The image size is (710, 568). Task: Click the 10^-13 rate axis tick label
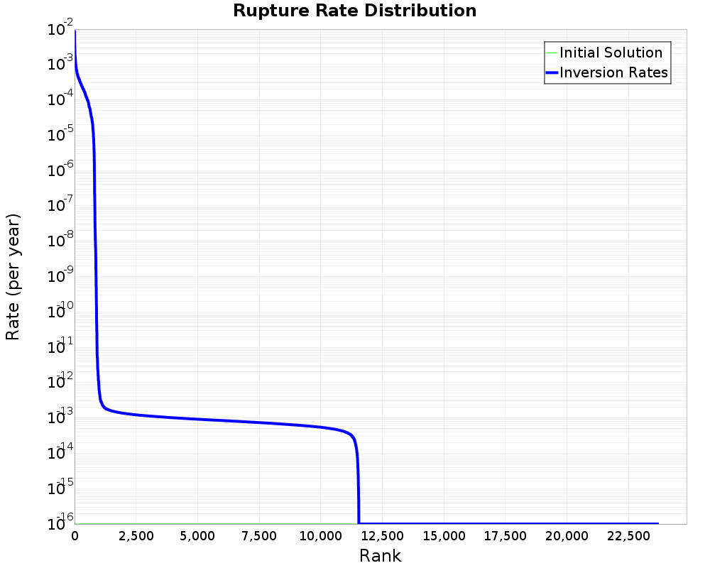(x=60, y=417)
